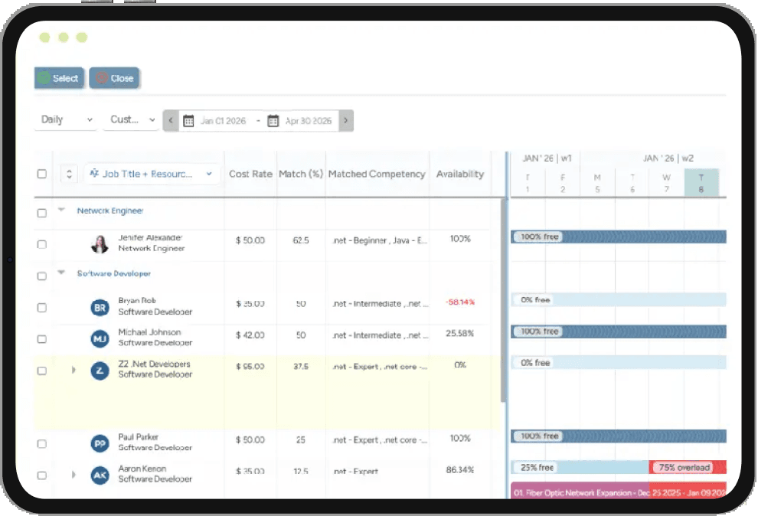Check the Michael Johnson row checkbox
758x516 pixels.
coord(42,339)
